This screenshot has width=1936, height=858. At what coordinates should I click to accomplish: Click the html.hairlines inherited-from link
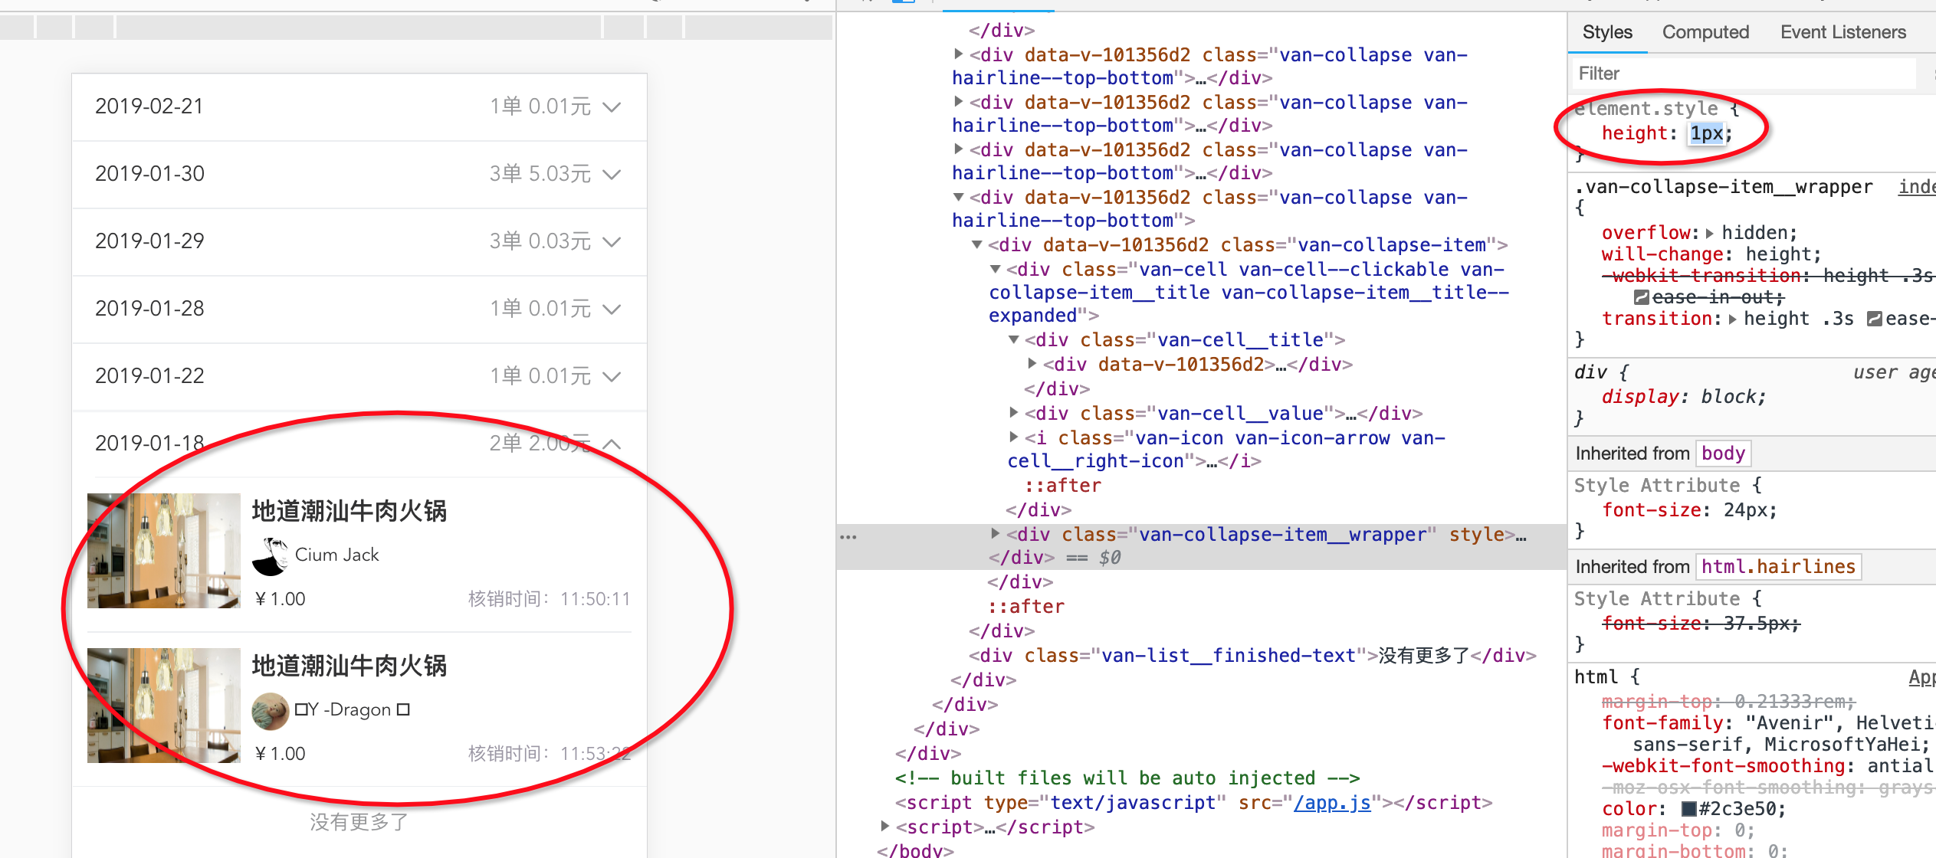[x=1778, y=567]
